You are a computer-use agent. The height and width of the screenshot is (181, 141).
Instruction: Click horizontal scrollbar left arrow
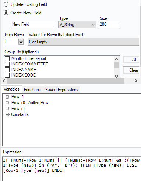point(4,81)
